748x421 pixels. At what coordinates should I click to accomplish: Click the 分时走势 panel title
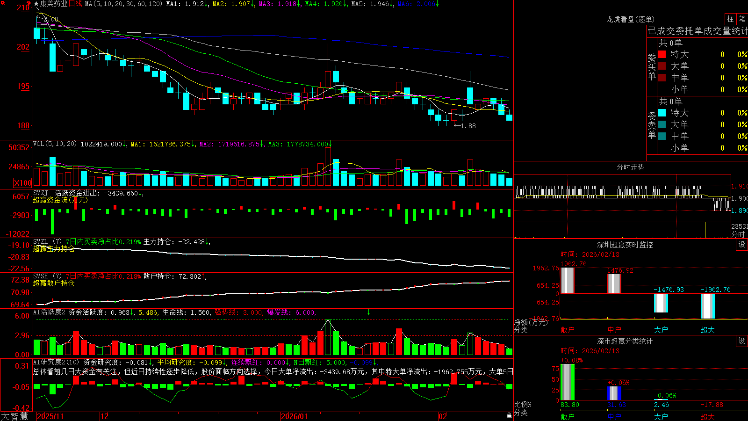pyautogui.click(x=630, y=167)
